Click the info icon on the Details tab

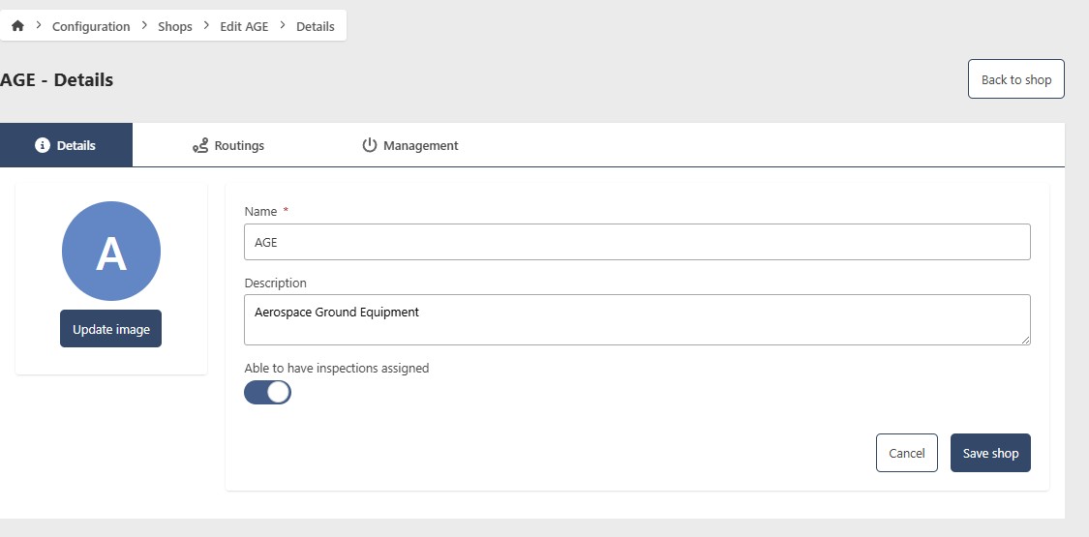pyautogui.click(x=42, y=145)
